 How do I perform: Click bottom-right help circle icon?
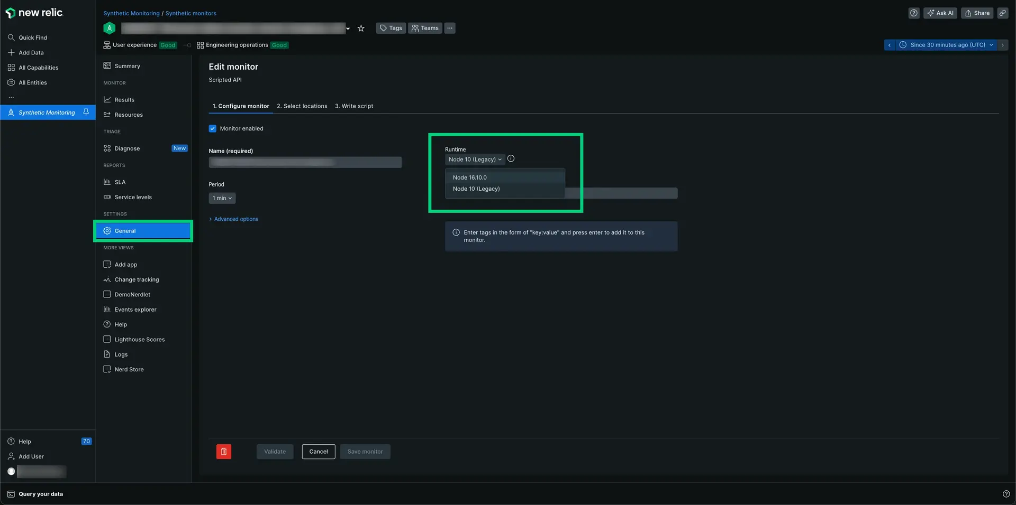point(1006,494)
